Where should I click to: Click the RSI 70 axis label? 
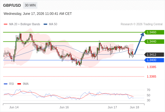148,90
